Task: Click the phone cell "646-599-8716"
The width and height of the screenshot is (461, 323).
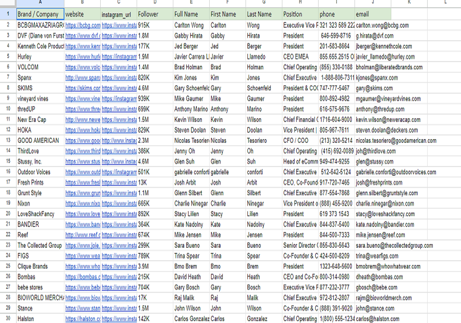Action: point(337,36)
